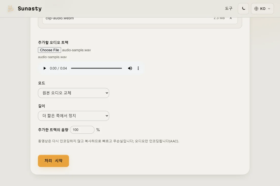The image size is (280, 186).
Task: Open the 길이 dropdown (더 짧은 쪽에서 정지)
Action: click(74, 116)
